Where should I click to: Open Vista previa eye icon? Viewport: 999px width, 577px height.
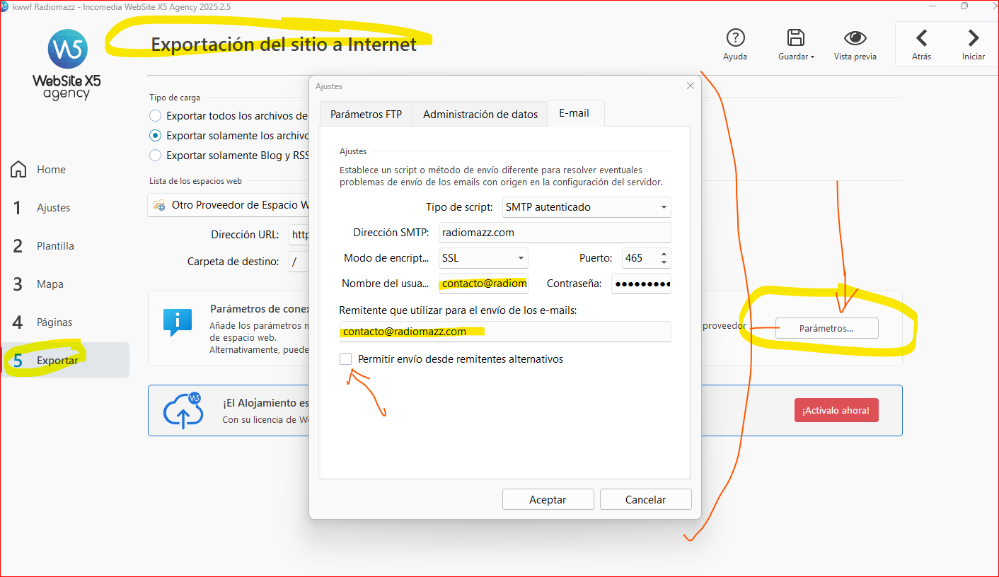pyautogui.click(x=855, y=38)
